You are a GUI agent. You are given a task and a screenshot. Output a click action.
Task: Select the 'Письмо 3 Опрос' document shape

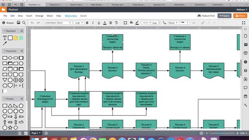[146, 70]
